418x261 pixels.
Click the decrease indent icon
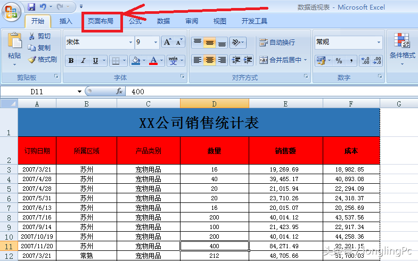[236, 60]
